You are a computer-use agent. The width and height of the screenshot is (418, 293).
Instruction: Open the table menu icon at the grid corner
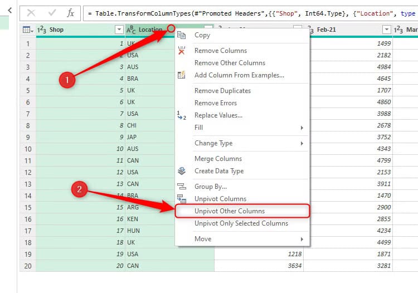(28, 30)
